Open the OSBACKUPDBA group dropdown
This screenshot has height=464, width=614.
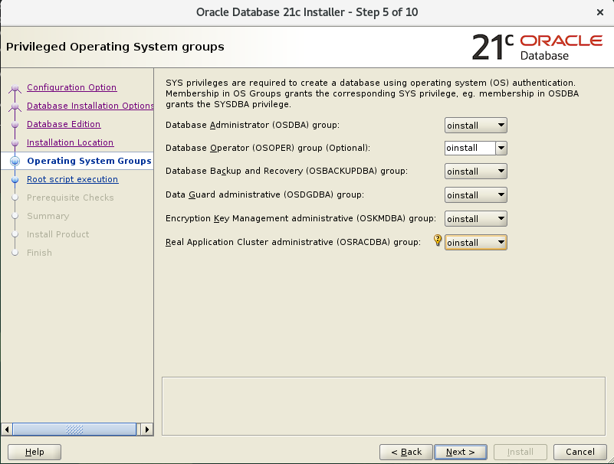pyautogui.click(x=476, y=172)
